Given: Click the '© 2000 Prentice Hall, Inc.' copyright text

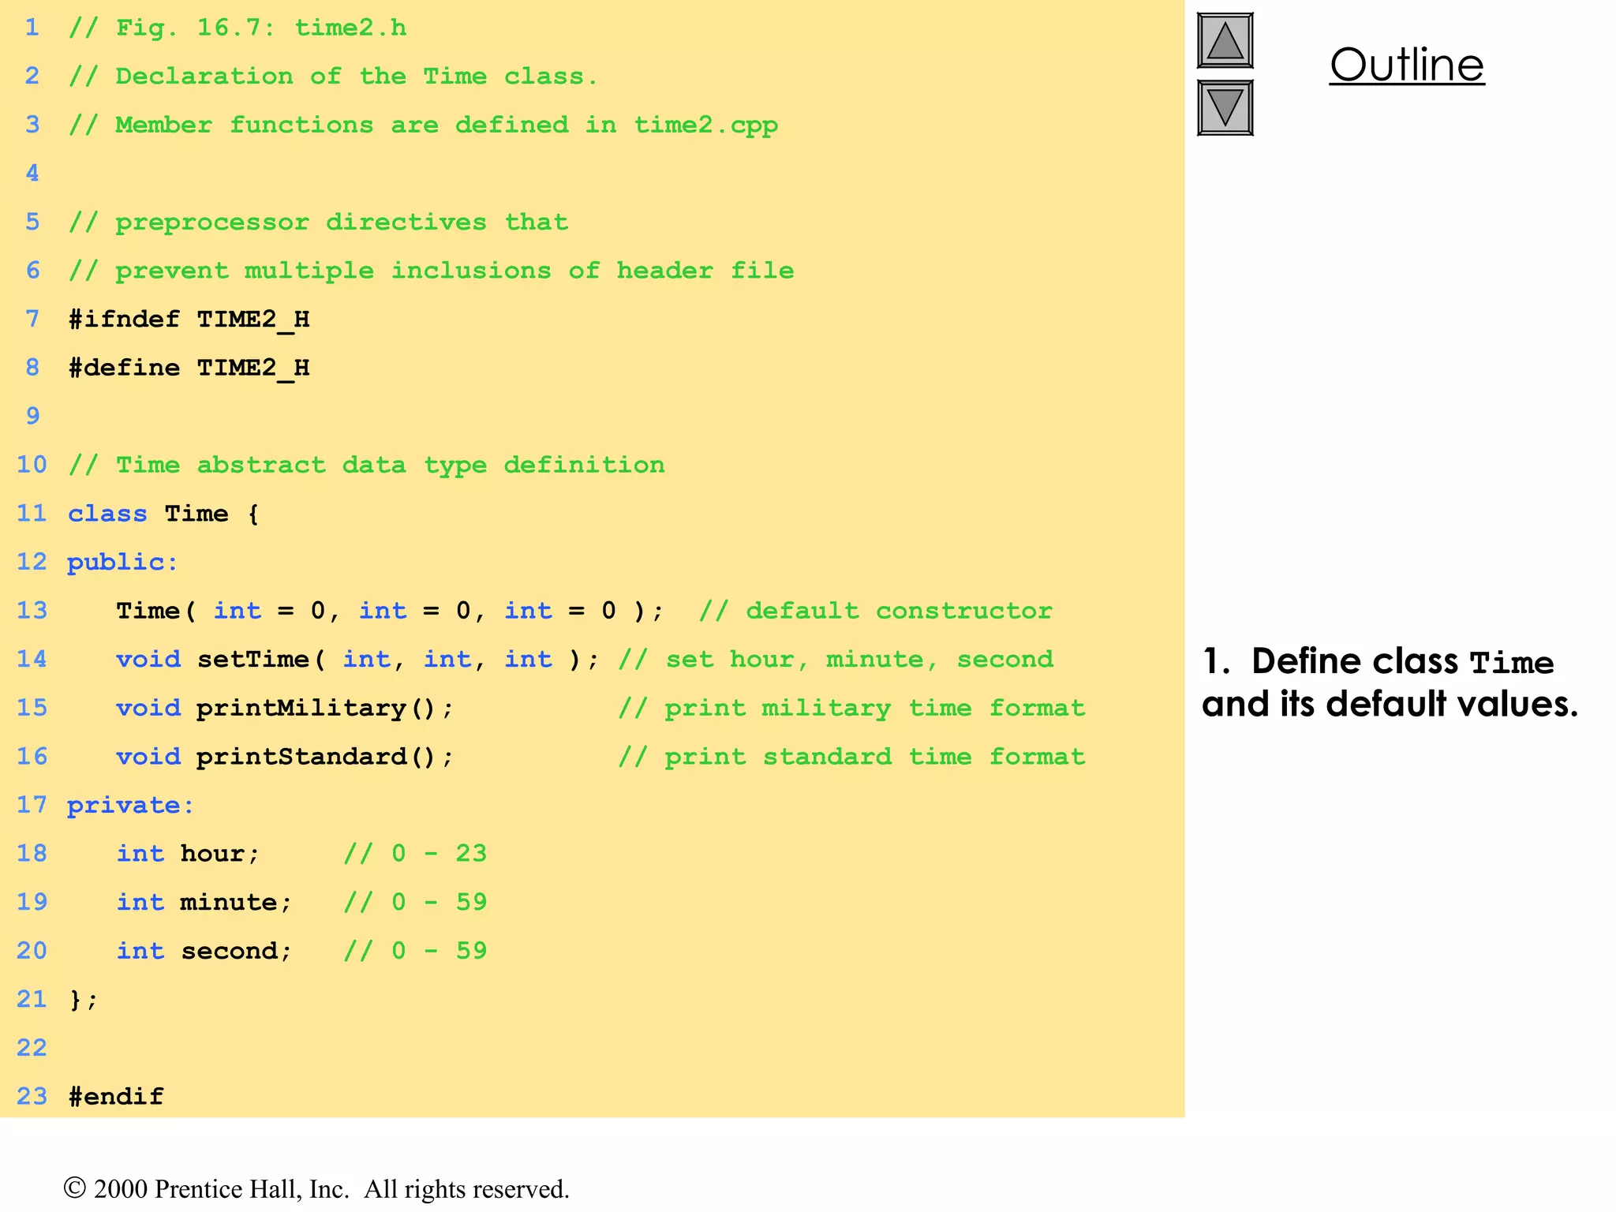Looking at the screenshot, I should pyautogui.click(x=207, y=1189).
